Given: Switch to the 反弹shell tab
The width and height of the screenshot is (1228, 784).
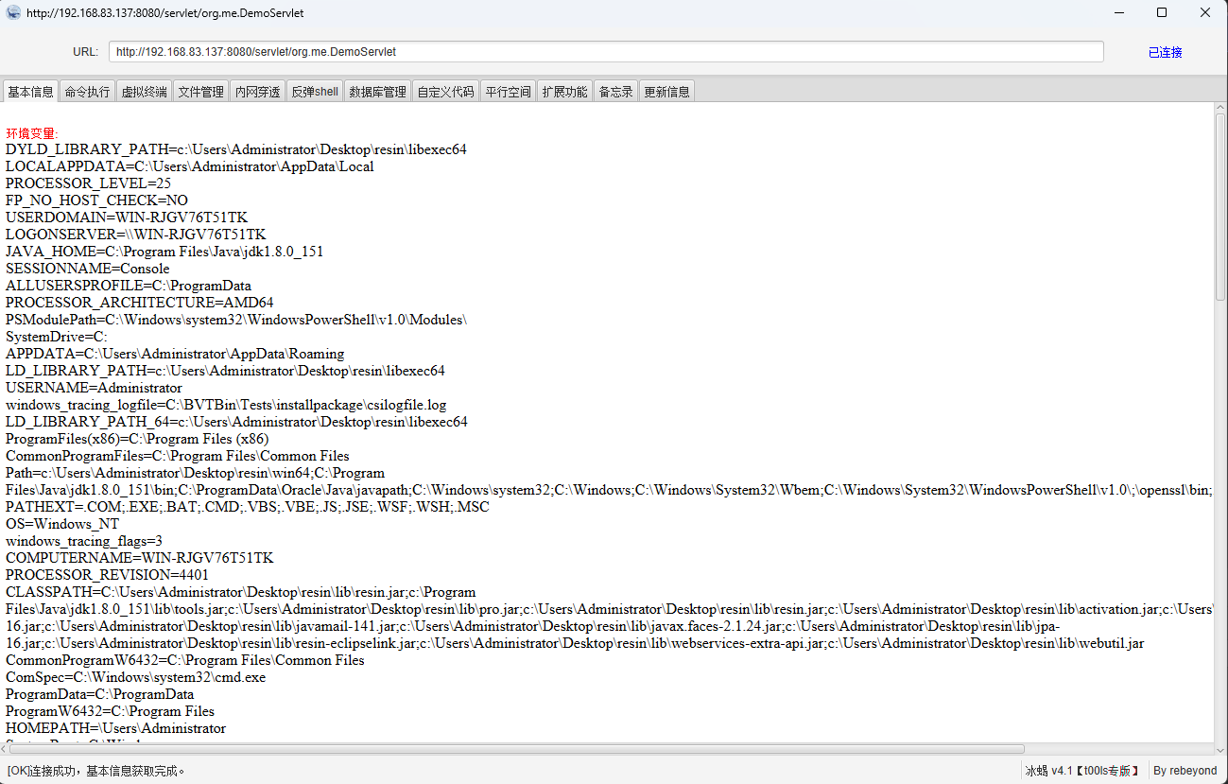Looking at the screenshot, I should tap(314, 92).
